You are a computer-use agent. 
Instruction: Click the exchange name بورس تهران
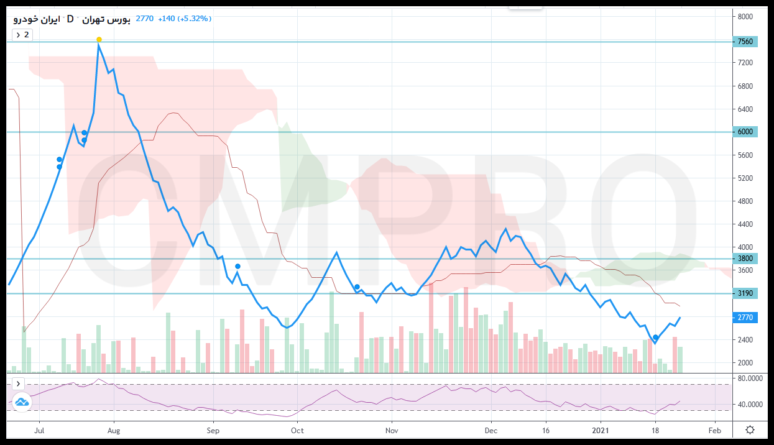point(106,19)
